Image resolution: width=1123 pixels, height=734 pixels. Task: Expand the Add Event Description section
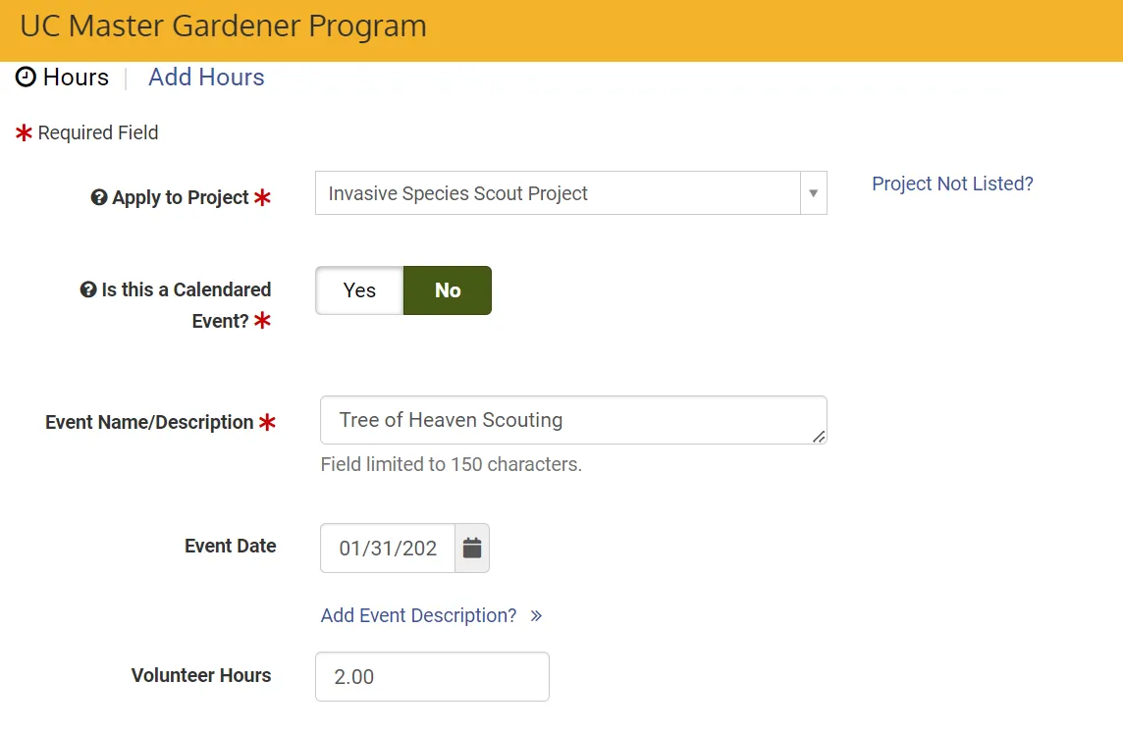coord(418,615)
